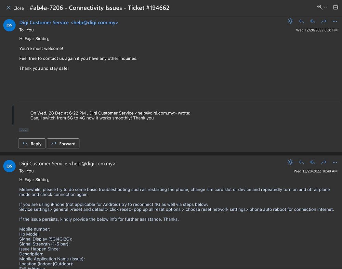The width and height of the screenshot is (342, 269).
Task: Toggle light mode on first email
Action: tap(290, 22)
